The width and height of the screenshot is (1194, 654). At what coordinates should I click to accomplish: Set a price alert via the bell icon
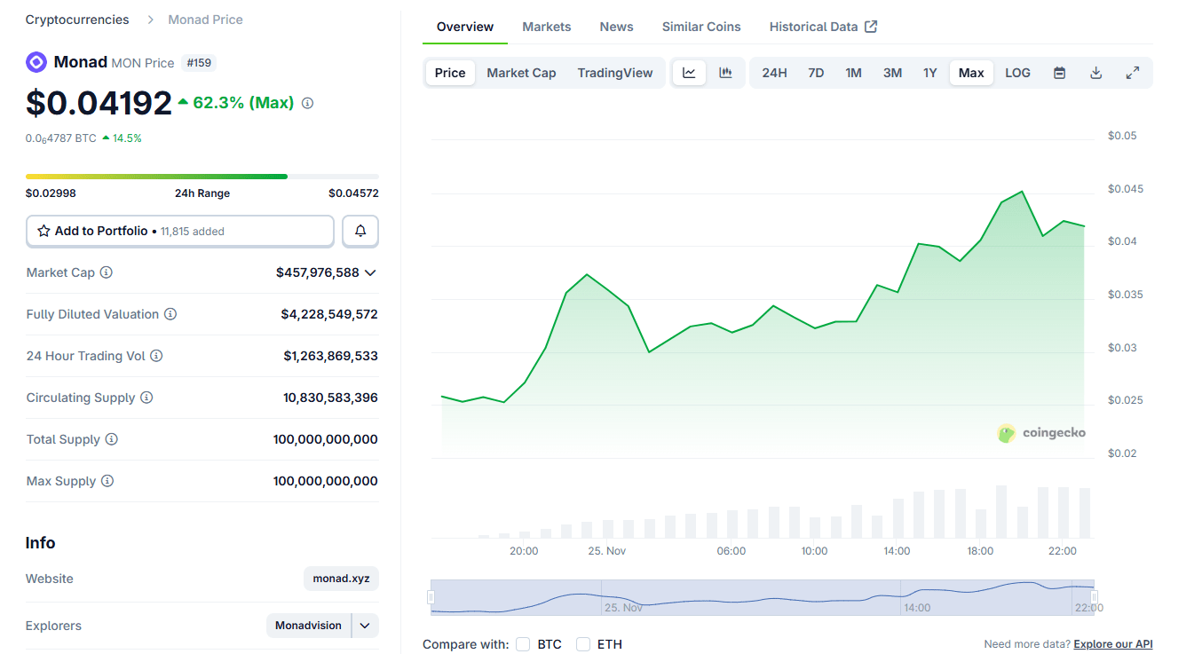coord(360,231)
